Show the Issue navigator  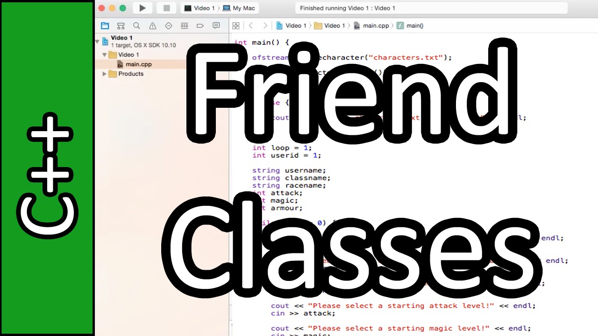(152, 26)
